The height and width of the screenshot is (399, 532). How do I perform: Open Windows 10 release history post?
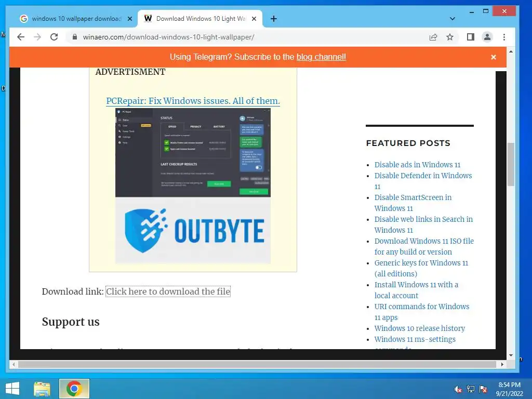pos(420,328)
